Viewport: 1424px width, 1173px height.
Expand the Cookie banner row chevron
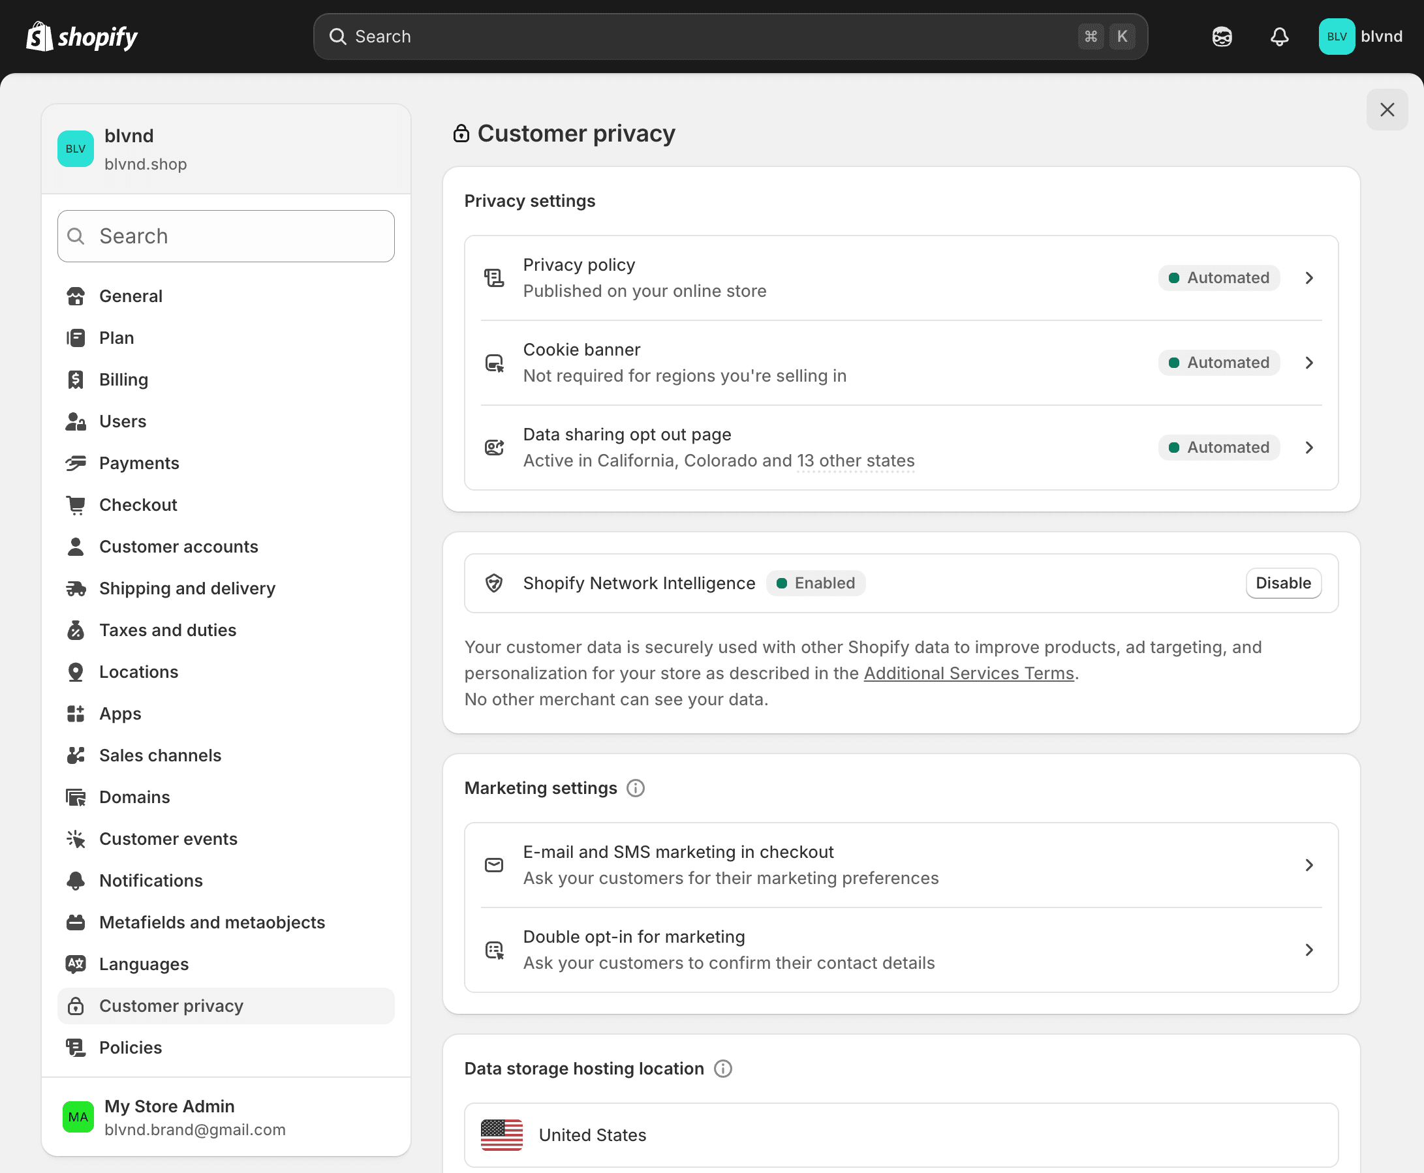coord(1309,363)
